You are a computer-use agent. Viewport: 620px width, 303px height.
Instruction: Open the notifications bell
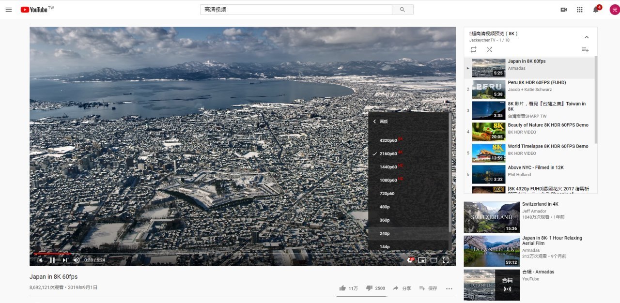[596, 10]
